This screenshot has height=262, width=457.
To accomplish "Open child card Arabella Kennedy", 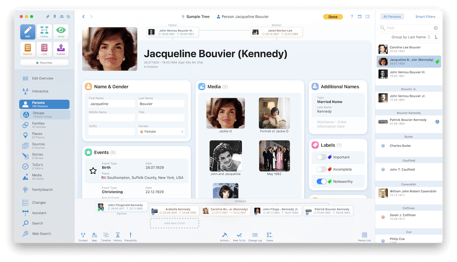I will tap(174, 211).
